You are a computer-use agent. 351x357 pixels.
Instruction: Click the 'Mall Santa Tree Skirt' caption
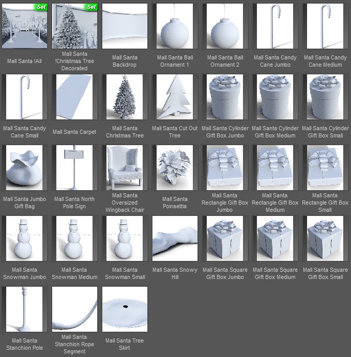tap(125, 344)
